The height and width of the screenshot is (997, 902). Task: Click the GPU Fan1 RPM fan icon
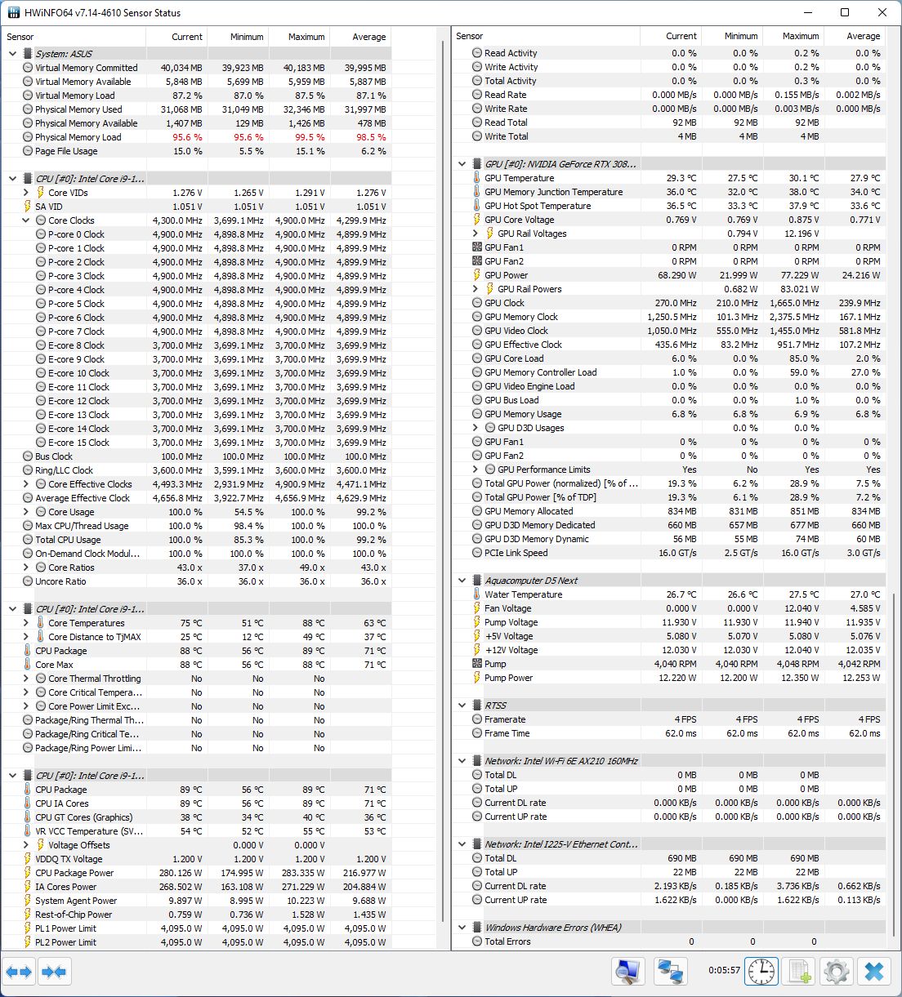click(x=477, y=247)
